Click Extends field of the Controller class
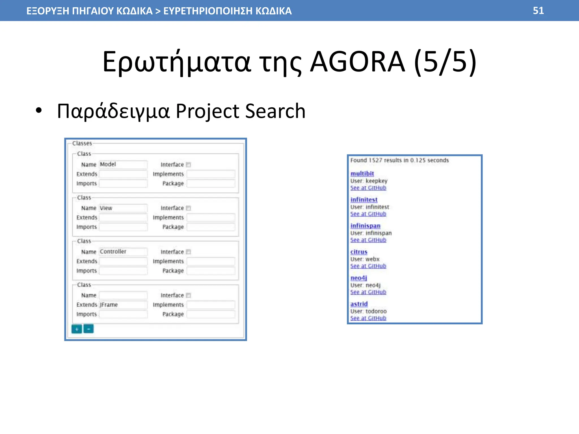Image resolution: width=579 pixels, height=434 pixels. 123,261
